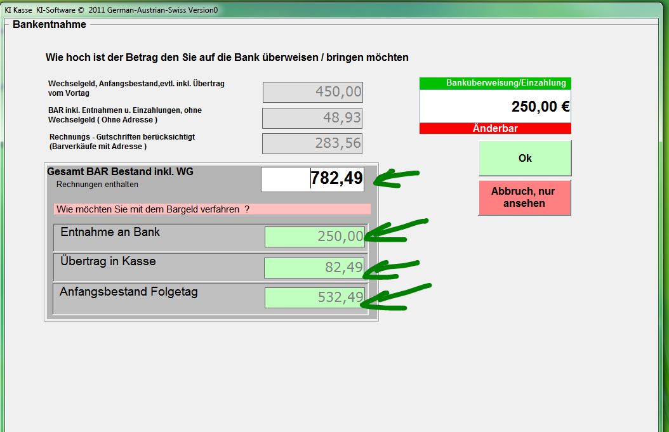This screenshot has width=669, height=432.
Task: Select the Übertrag in Kasse value field
Action: click(x=314, y=268)
